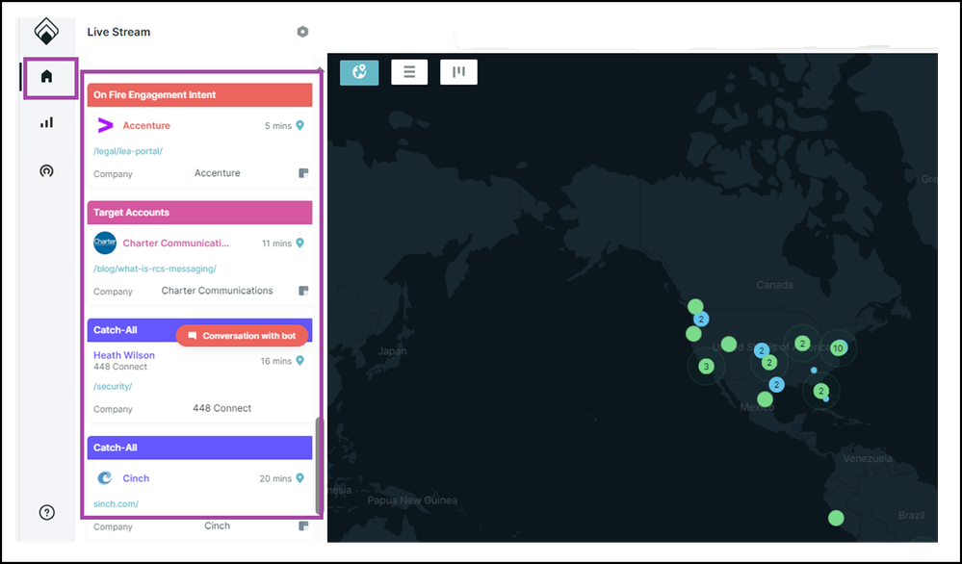
Task: Click '5 mins' timestamp on Accenture
Action: (x=278, y=126)
